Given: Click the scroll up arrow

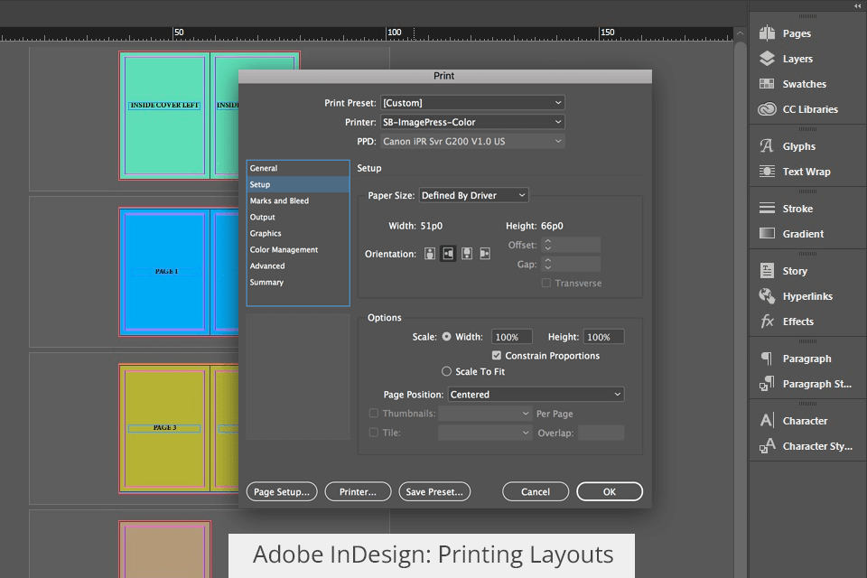Looking at the screenshot, I should pyautogui.click(x=740, y=33).
